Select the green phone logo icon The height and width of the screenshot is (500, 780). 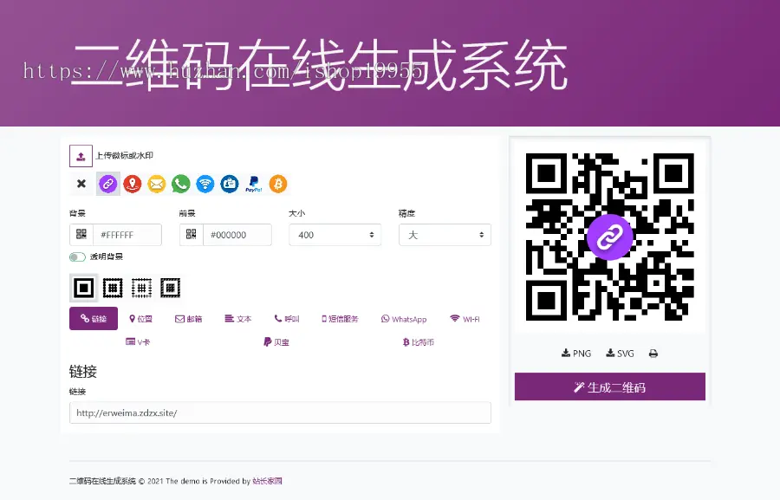coord(181,184)
